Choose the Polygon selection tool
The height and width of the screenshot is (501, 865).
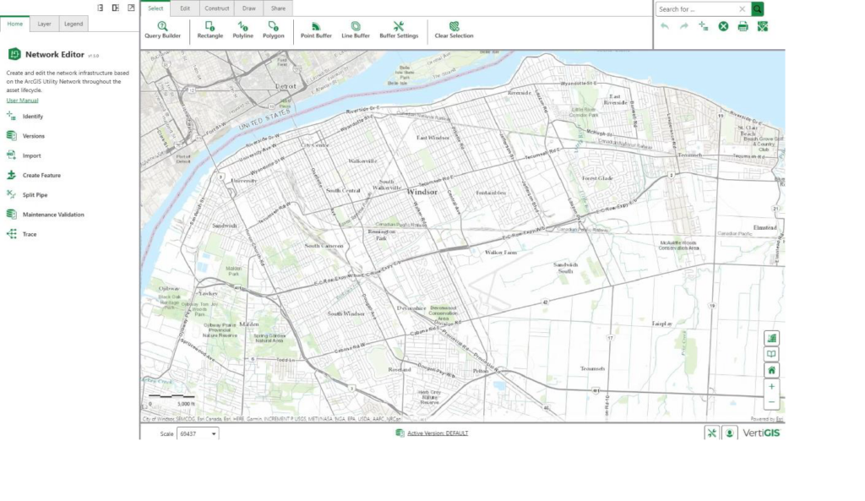[273, 30]
